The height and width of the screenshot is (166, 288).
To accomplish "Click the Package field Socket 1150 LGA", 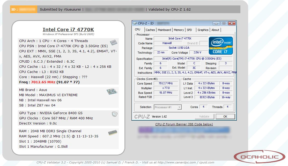I will [180, 48].
